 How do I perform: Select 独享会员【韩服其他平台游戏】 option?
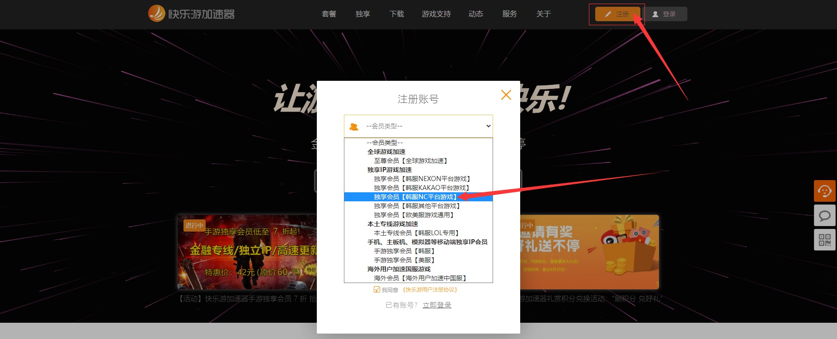418,206
